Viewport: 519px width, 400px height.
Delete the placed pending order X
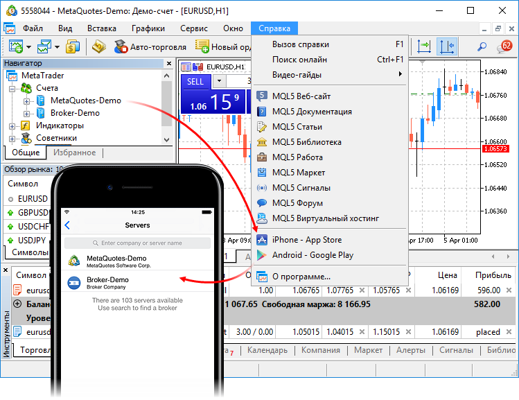point(509,332)
